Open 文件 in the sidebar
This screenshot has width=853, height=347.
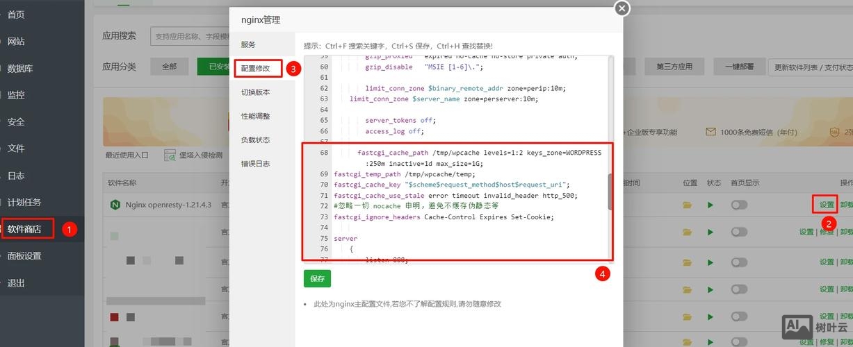(16, 149)
